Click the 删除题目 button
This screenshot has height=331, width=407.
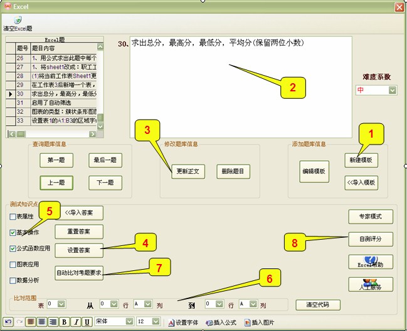click(233, 171)
